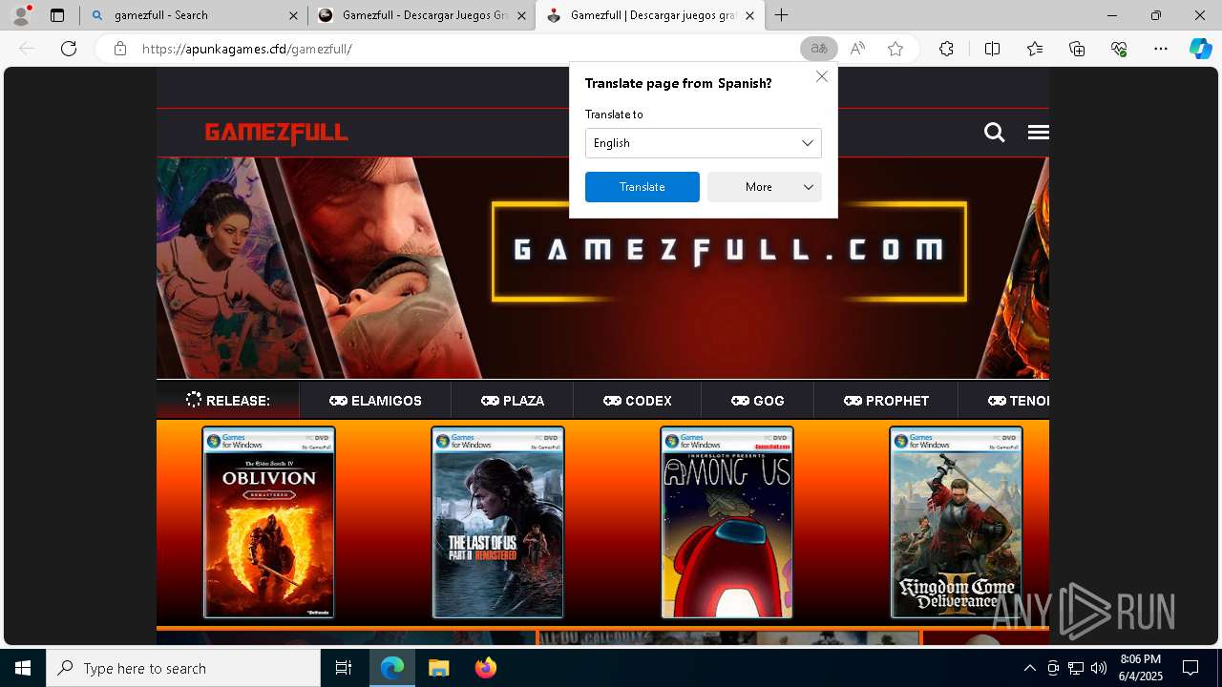Open the Extensions icon
This screenshot has width=1222, height=687.
pyautogui.click(x=946, y=49)
